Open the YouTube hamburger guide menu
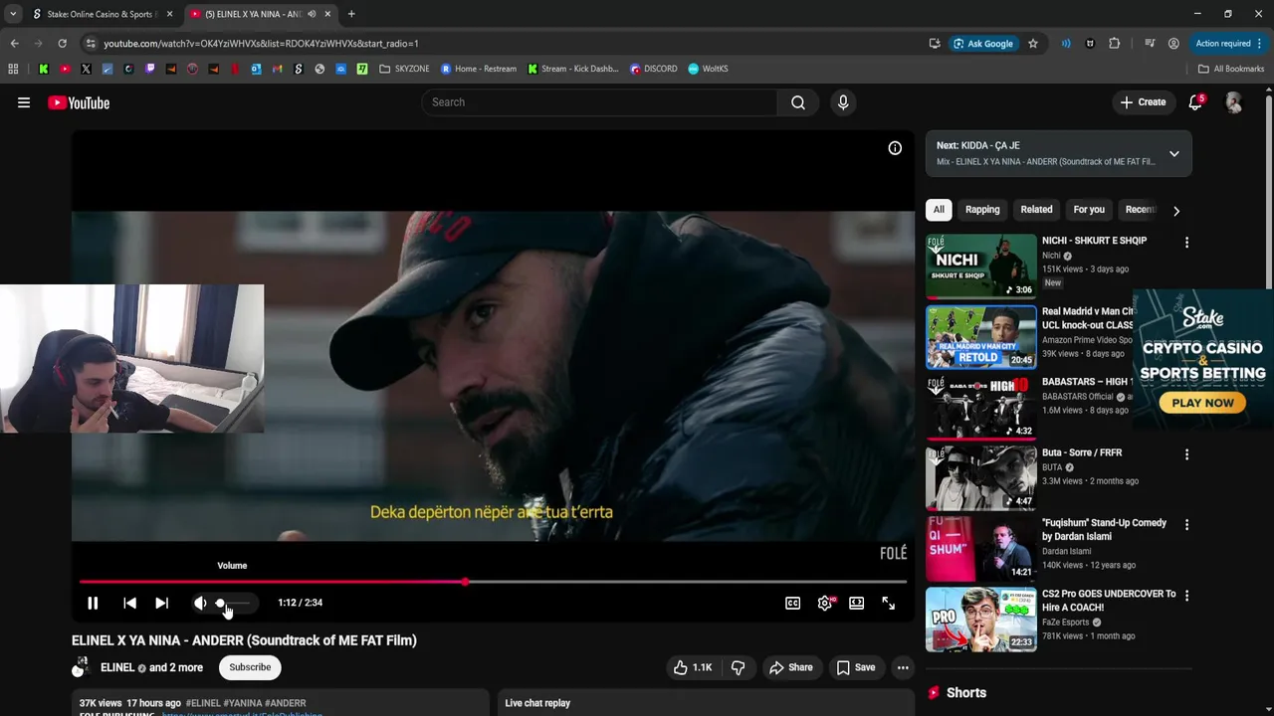This screenshot has width=1274, height=716. (24, 102)
